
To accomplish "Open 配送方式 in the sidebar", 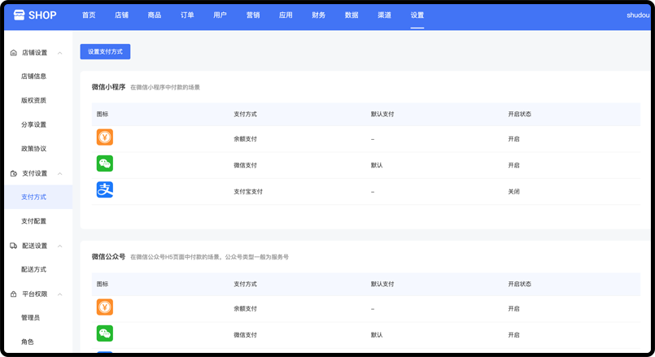I will 34,269.
